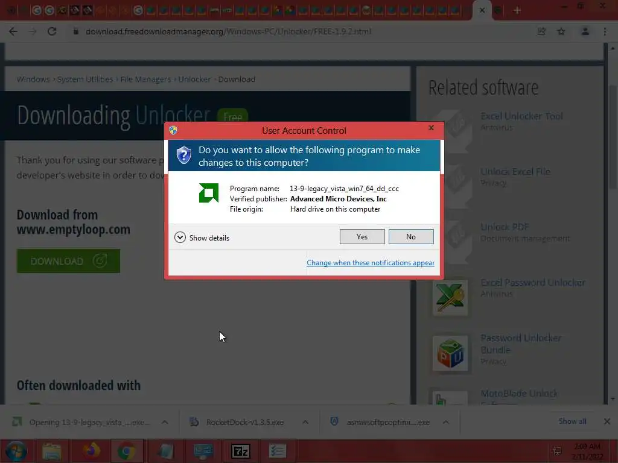This screenshot has height=463, width=618.
Task: Open the monitor settings taskbar icon
Action: click(x=203, y=451)
